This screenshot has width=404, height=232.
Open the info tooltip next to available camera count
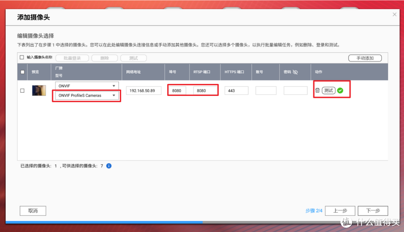[108, 166]
